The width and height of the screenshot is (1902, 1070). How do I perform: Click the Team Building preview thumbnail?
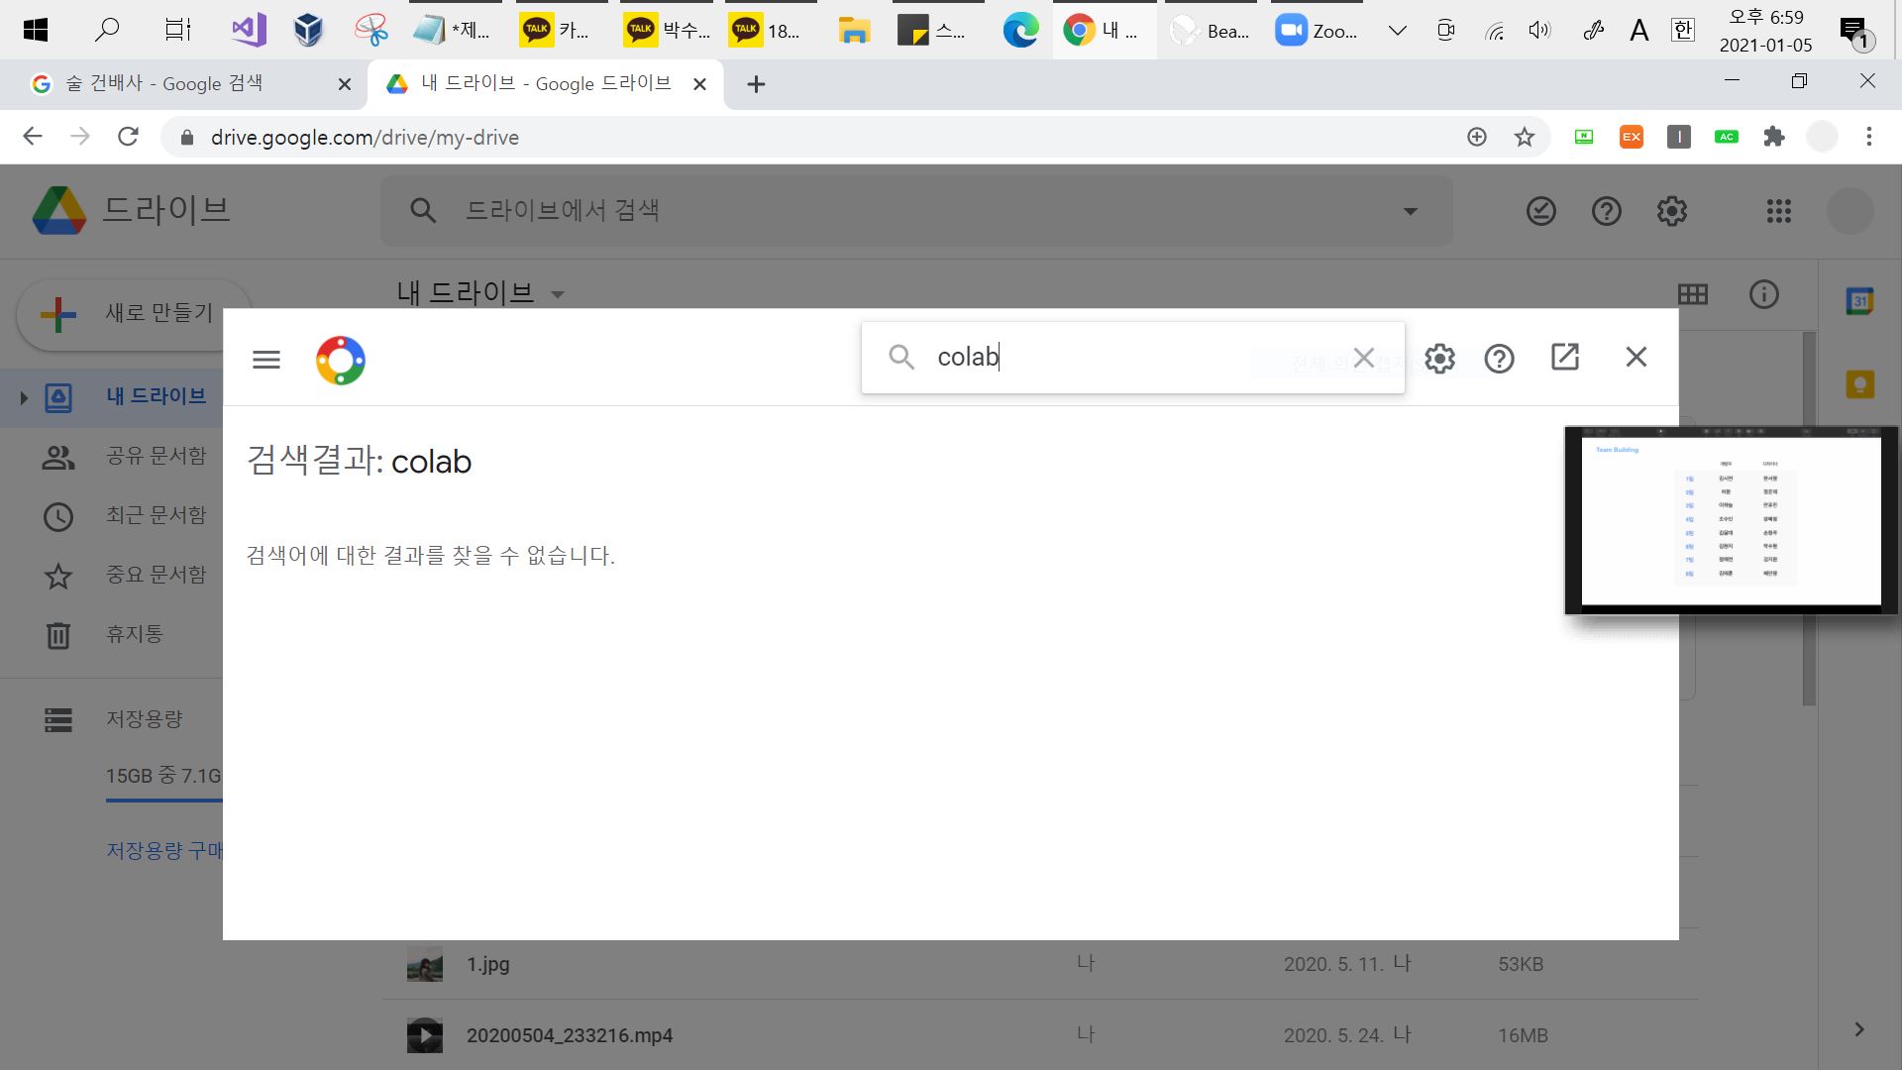[1731, 520]
